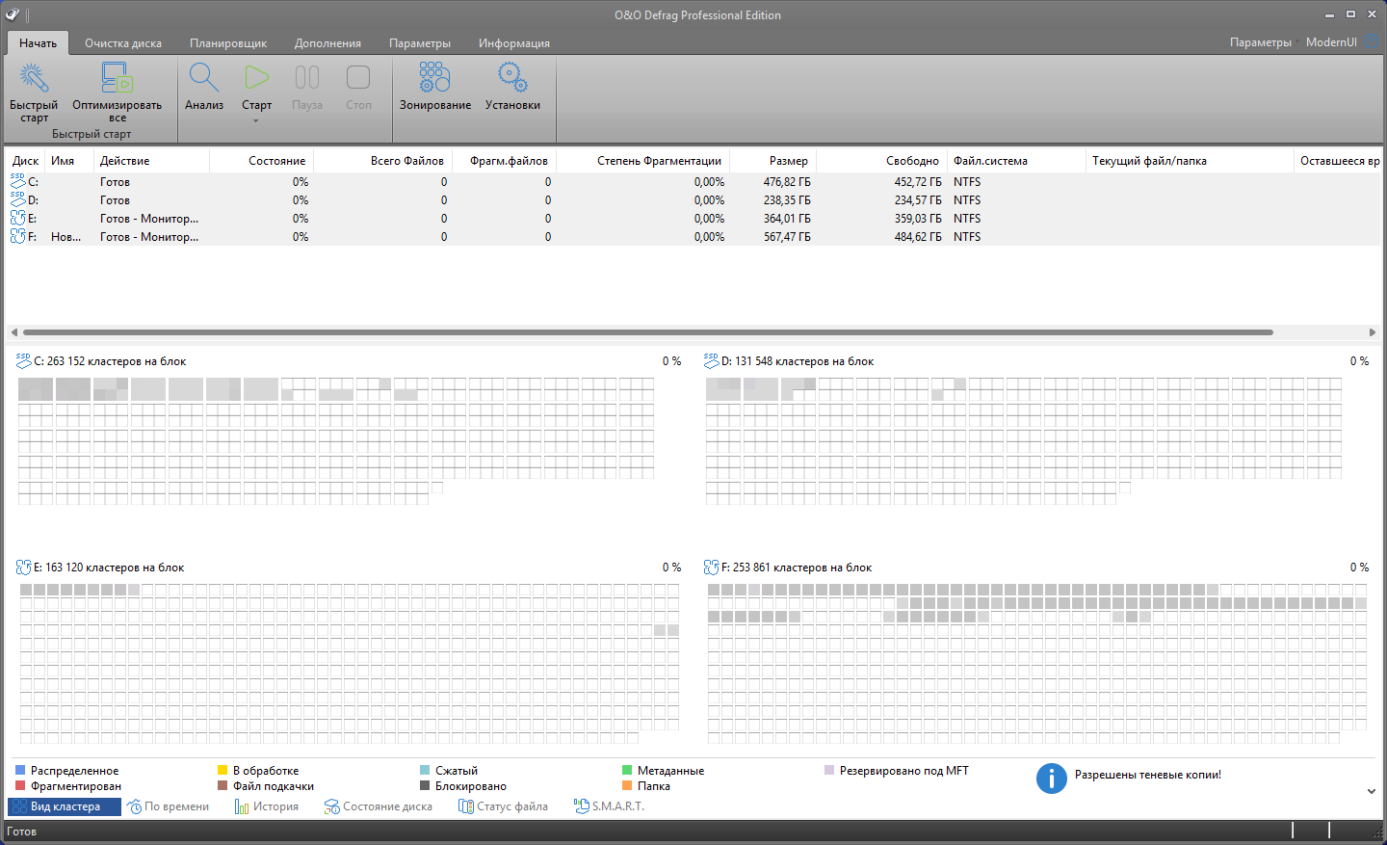The width and height of the screenshot is (1387, 845).
Task: Switch to the По времени view
Action: click(169, 806)
